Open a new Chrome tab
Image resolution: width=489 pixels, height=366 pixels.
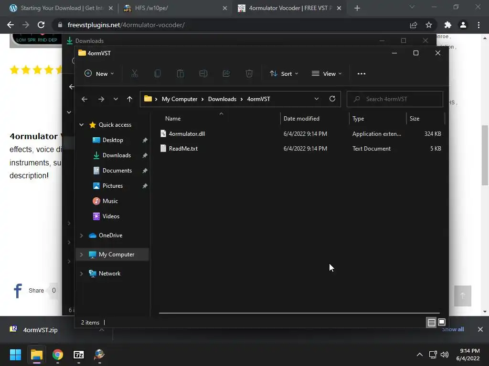[x=357, y=8]
